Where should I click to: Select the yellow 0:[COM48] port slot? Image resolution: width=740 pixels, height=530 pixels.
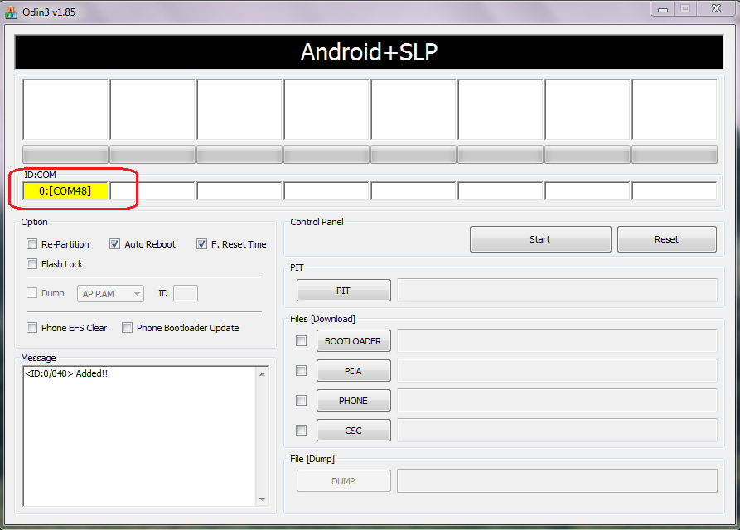pyautogui.click(x=65, y=191)
